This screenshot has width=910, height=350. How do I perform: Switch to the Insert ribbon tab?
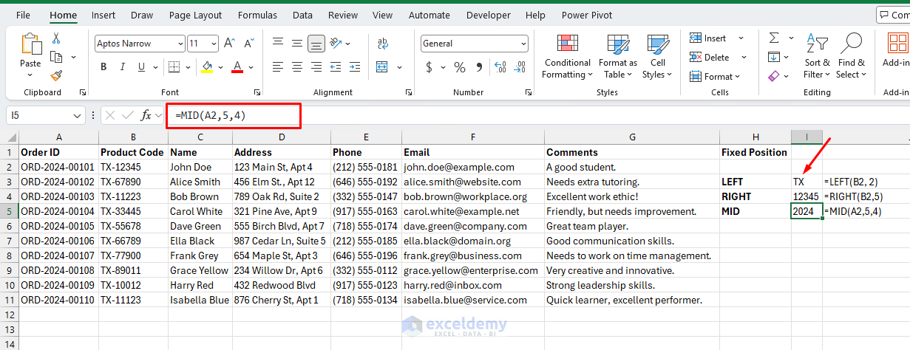103,15
